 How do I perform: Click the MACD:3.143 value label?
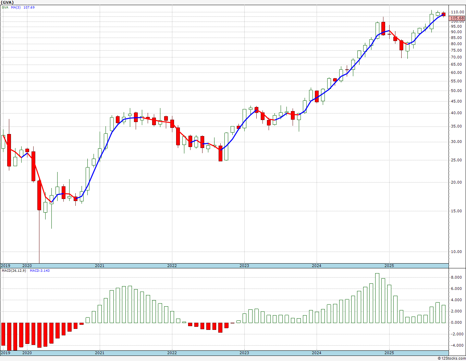(40, 270)
